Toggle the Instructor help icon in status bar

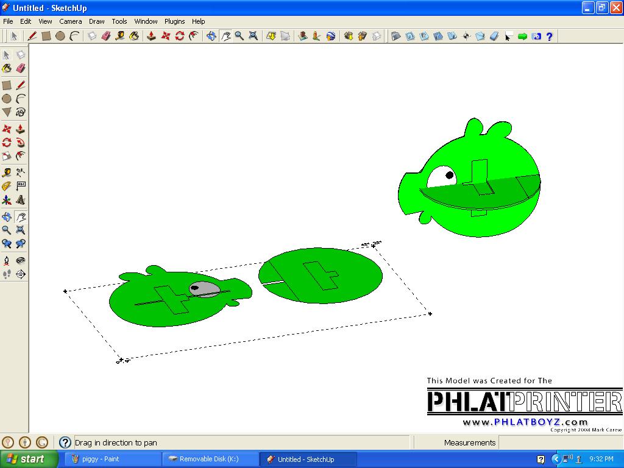tap(65, 442)
